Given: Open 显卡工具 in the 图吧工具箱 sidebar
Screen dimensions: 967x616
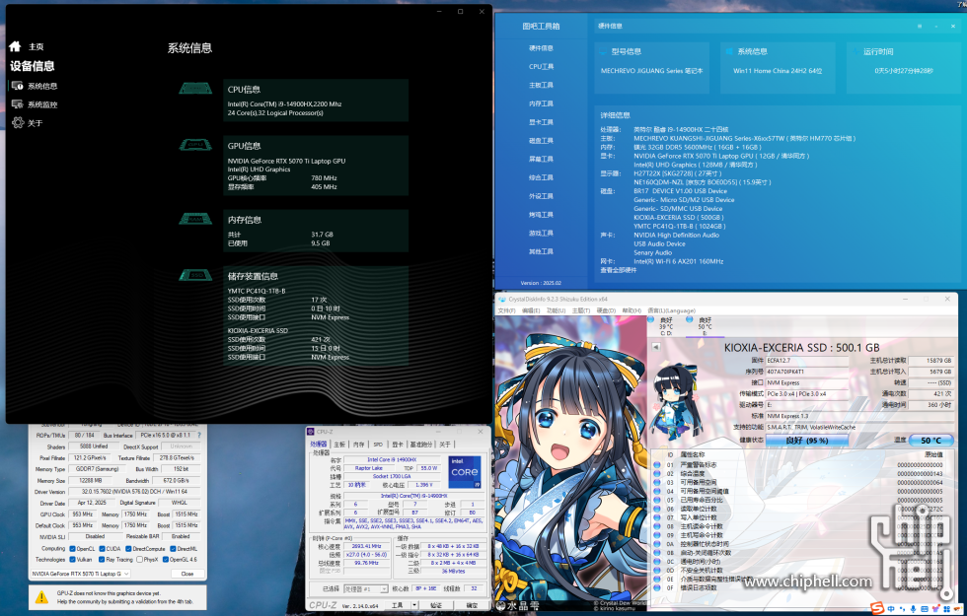Looking at the screenshot, I should coord(541,122).
